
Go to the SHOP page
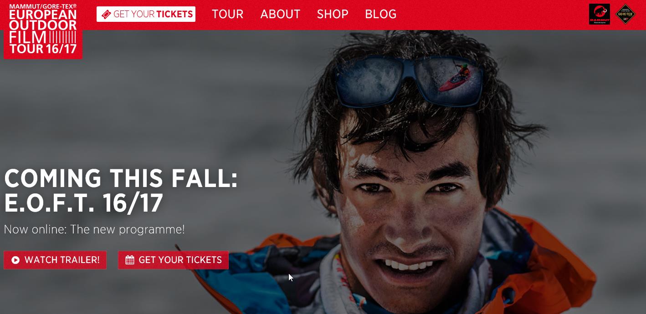tap(333, 14)
